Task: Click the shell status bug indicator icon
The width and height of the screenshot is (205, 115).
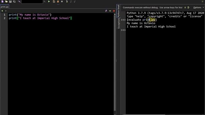Action: pos(185,7)
